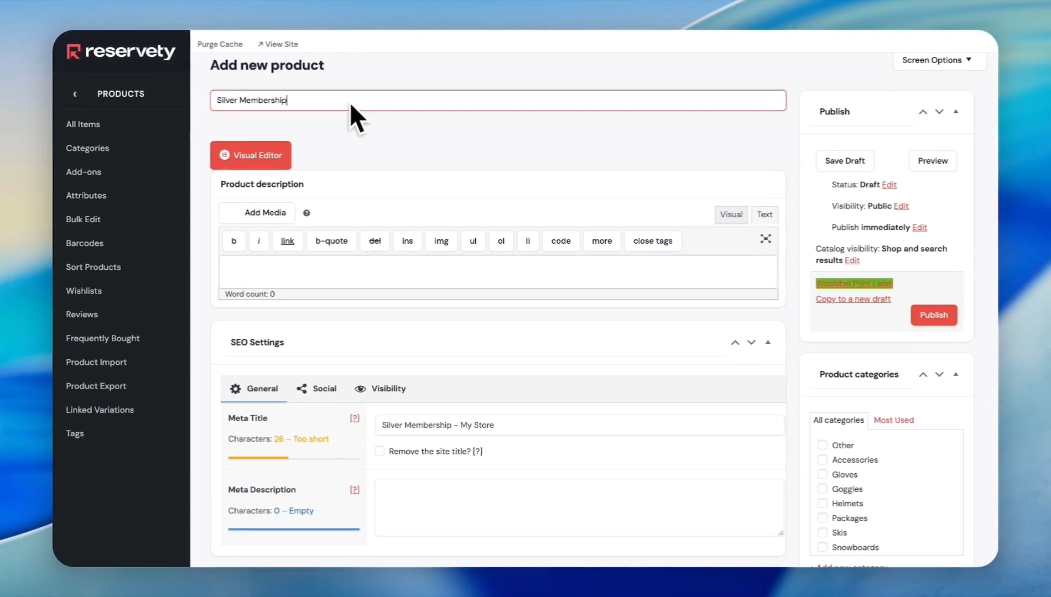Click into the Meta Description text area

(x=579, y=507)
